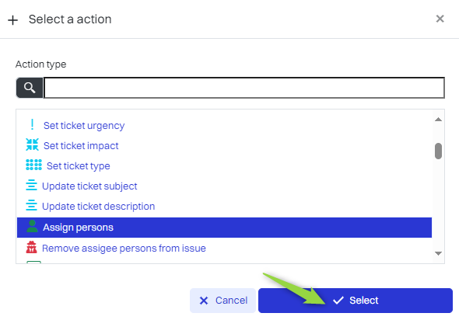Click the arrows icon beside Set ticket impact
459x320 pixels.
32,144
